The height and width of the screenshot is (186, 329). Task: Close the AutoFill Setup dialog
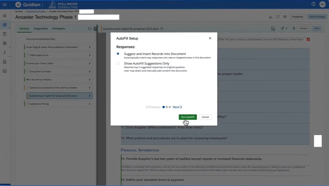pos(210,38)
